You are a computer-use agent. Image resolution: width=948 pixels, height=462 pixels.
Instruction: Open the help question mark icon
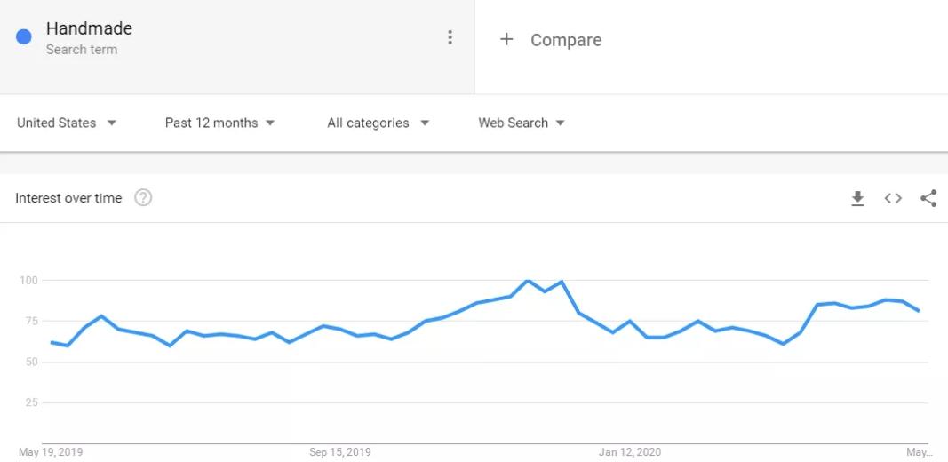click(x=143, y=198)
